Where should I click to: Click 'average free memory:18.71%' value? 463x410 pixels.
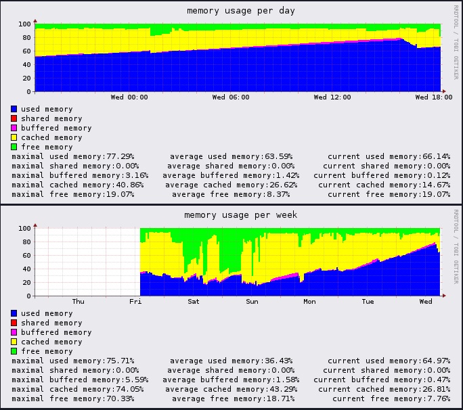[x=234, y=398]
